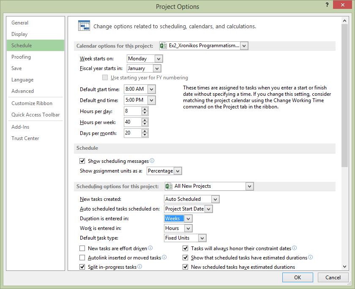
Task: Open the Calendar options project dropdown
Action: (244, 46)
